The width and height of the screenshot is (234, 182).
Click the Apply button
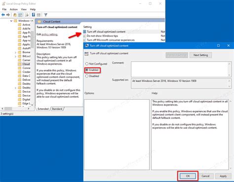point(223,176)
